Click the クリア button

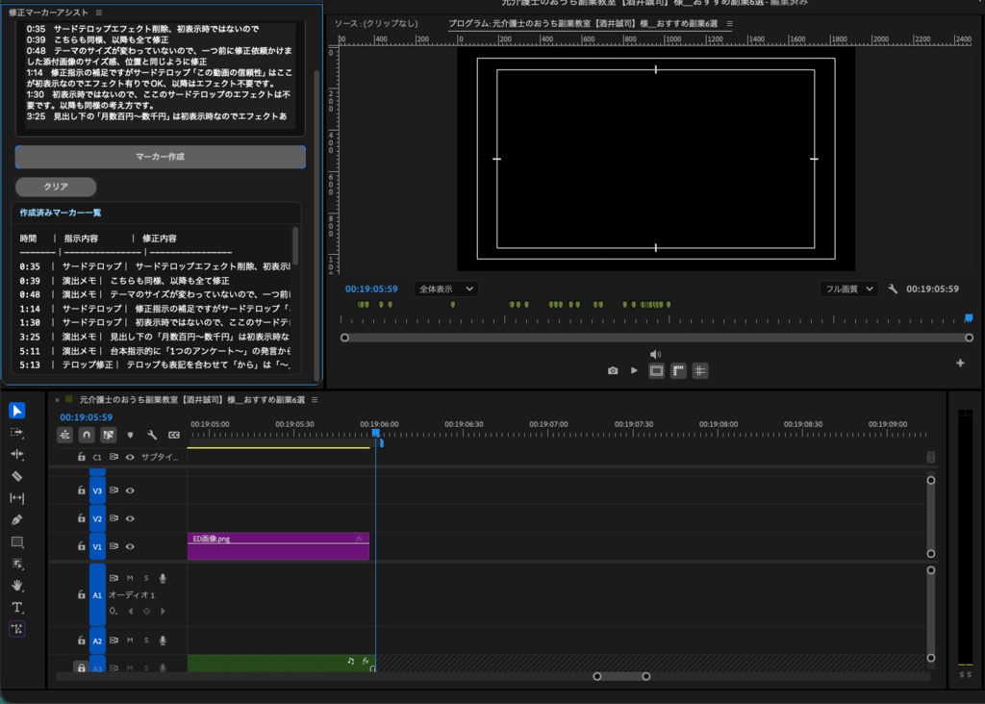pos(56,187)
